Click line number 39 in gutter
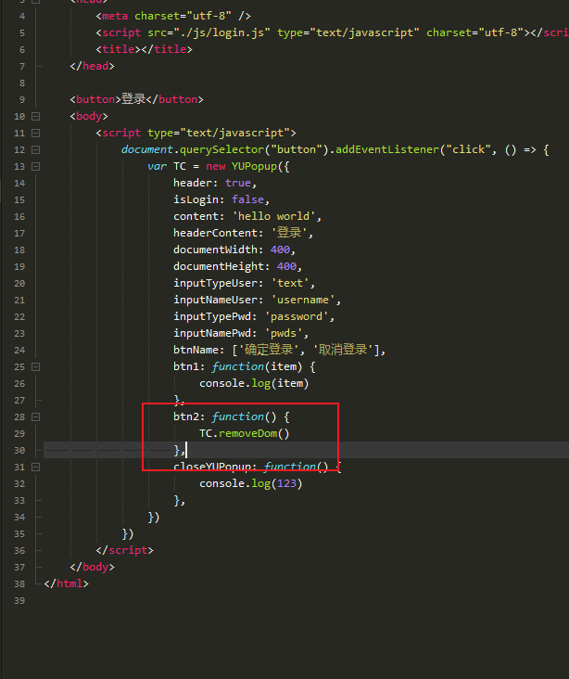Screen dimensions: 569x679 tap(19, 601)
